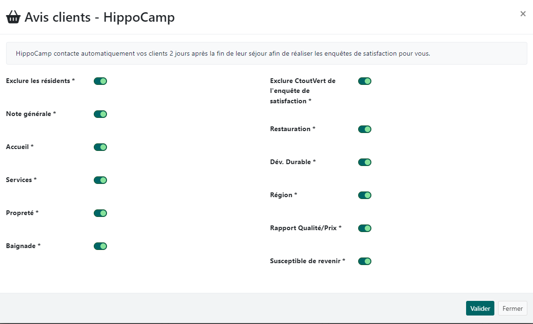Turn off the Accueil switch
The height and width of the screenshot is (324, 533).
click(x=100, y=147)
